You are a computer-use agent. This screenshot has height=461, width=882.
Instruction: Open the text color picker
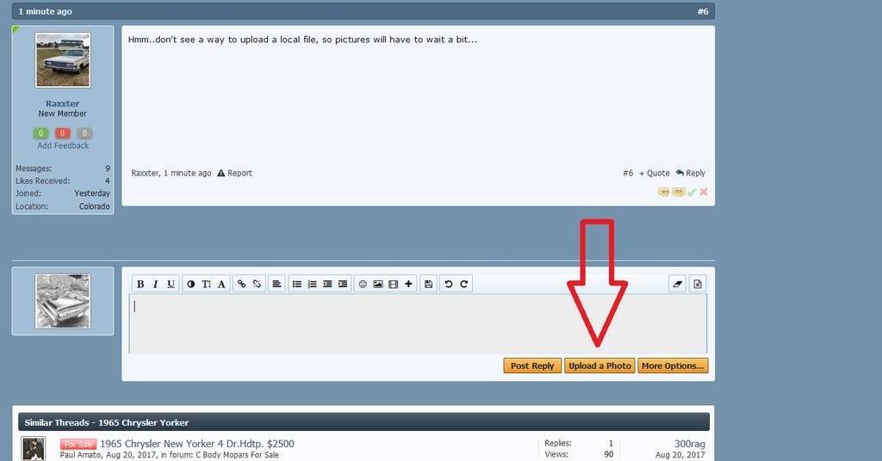(190, 284)
